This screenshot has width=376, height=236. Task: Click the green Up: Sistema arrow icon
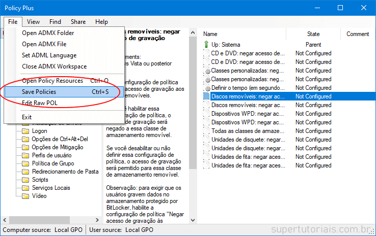tap(206, 45)
